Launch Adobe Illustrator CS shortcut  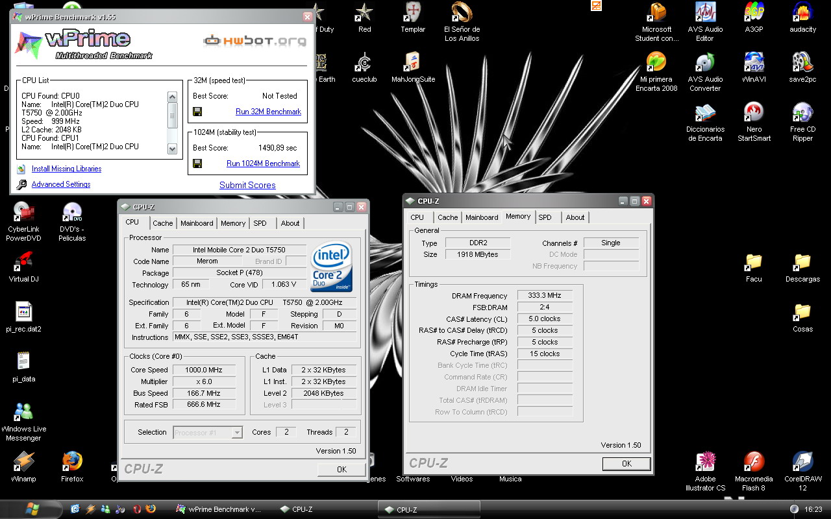[x=705, y=472]
